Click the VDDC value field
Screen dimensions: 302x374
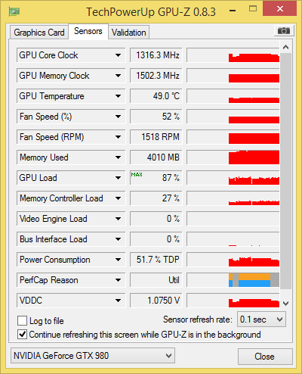point(156,301)
